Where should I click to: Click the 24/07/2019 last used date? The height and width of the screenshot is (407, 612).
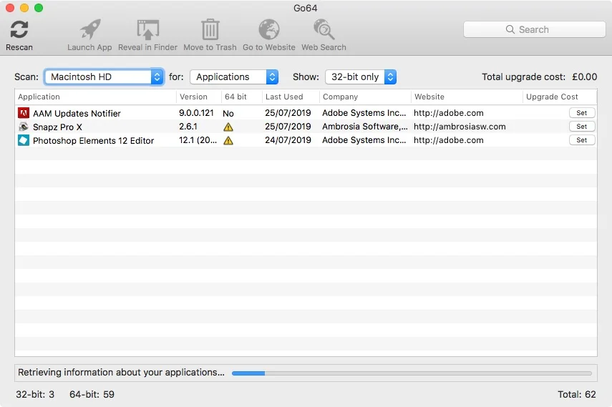click(x=288, y=140)
